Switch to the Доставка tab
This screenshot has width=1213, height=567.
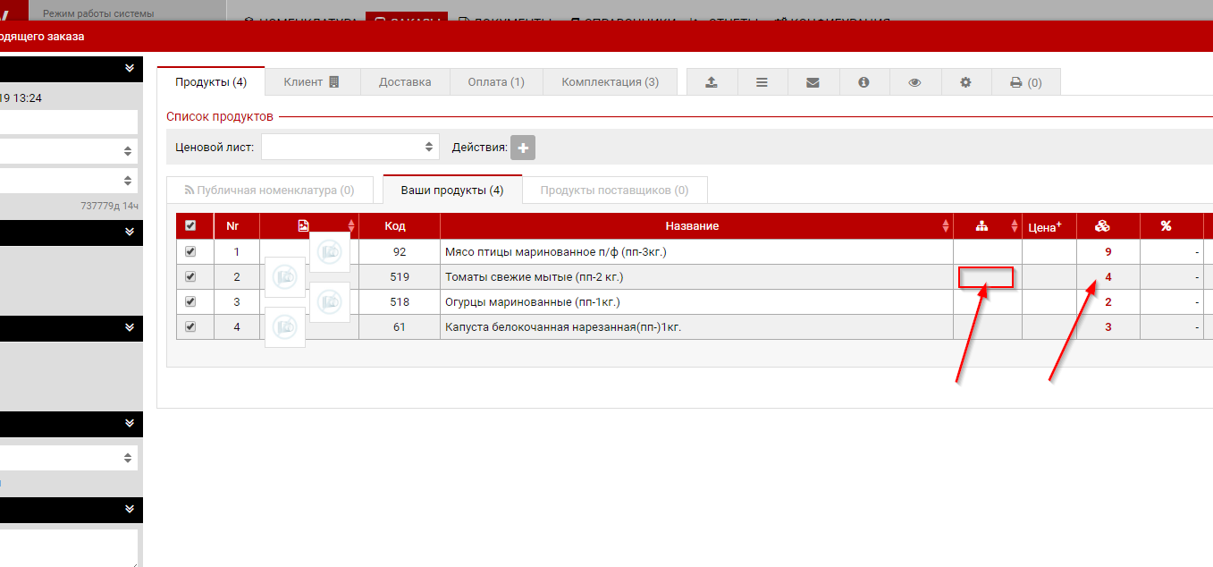[x=405, y=82]
